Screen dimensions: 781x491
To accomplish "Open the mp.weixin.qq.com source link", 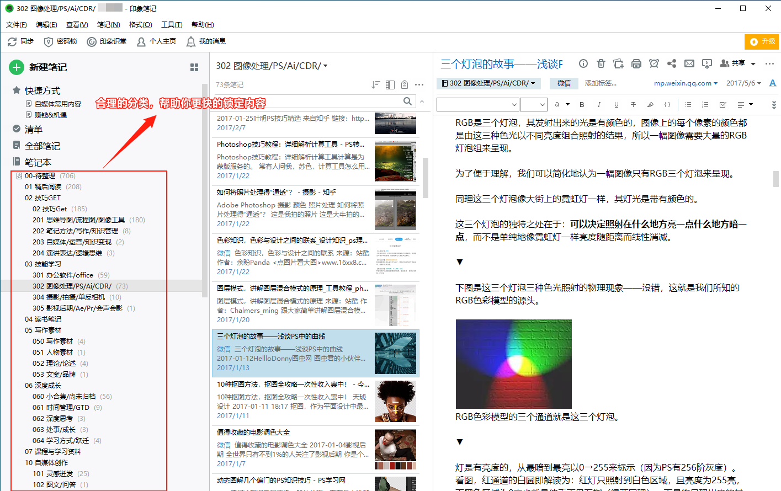I will [686, 83].
